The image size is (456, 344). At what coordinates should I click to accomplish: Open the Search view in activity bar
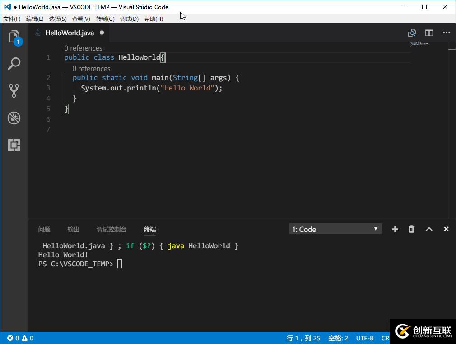(x=14, y=63)
